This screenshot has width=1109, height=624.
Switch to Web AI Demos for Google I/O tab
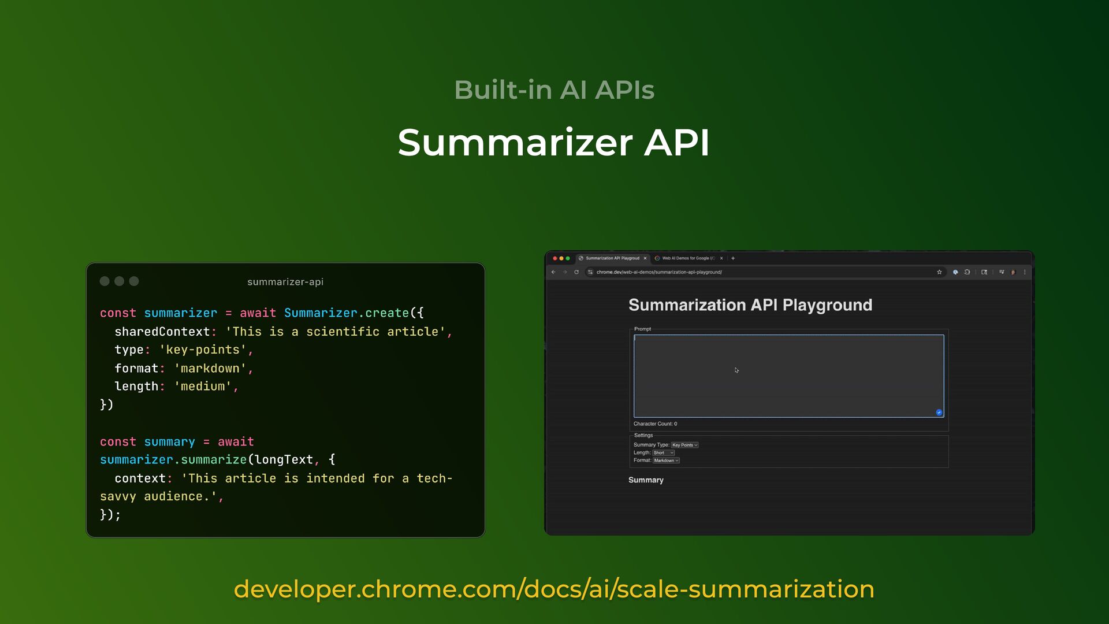pyautogui.click(x=688, y=258)
